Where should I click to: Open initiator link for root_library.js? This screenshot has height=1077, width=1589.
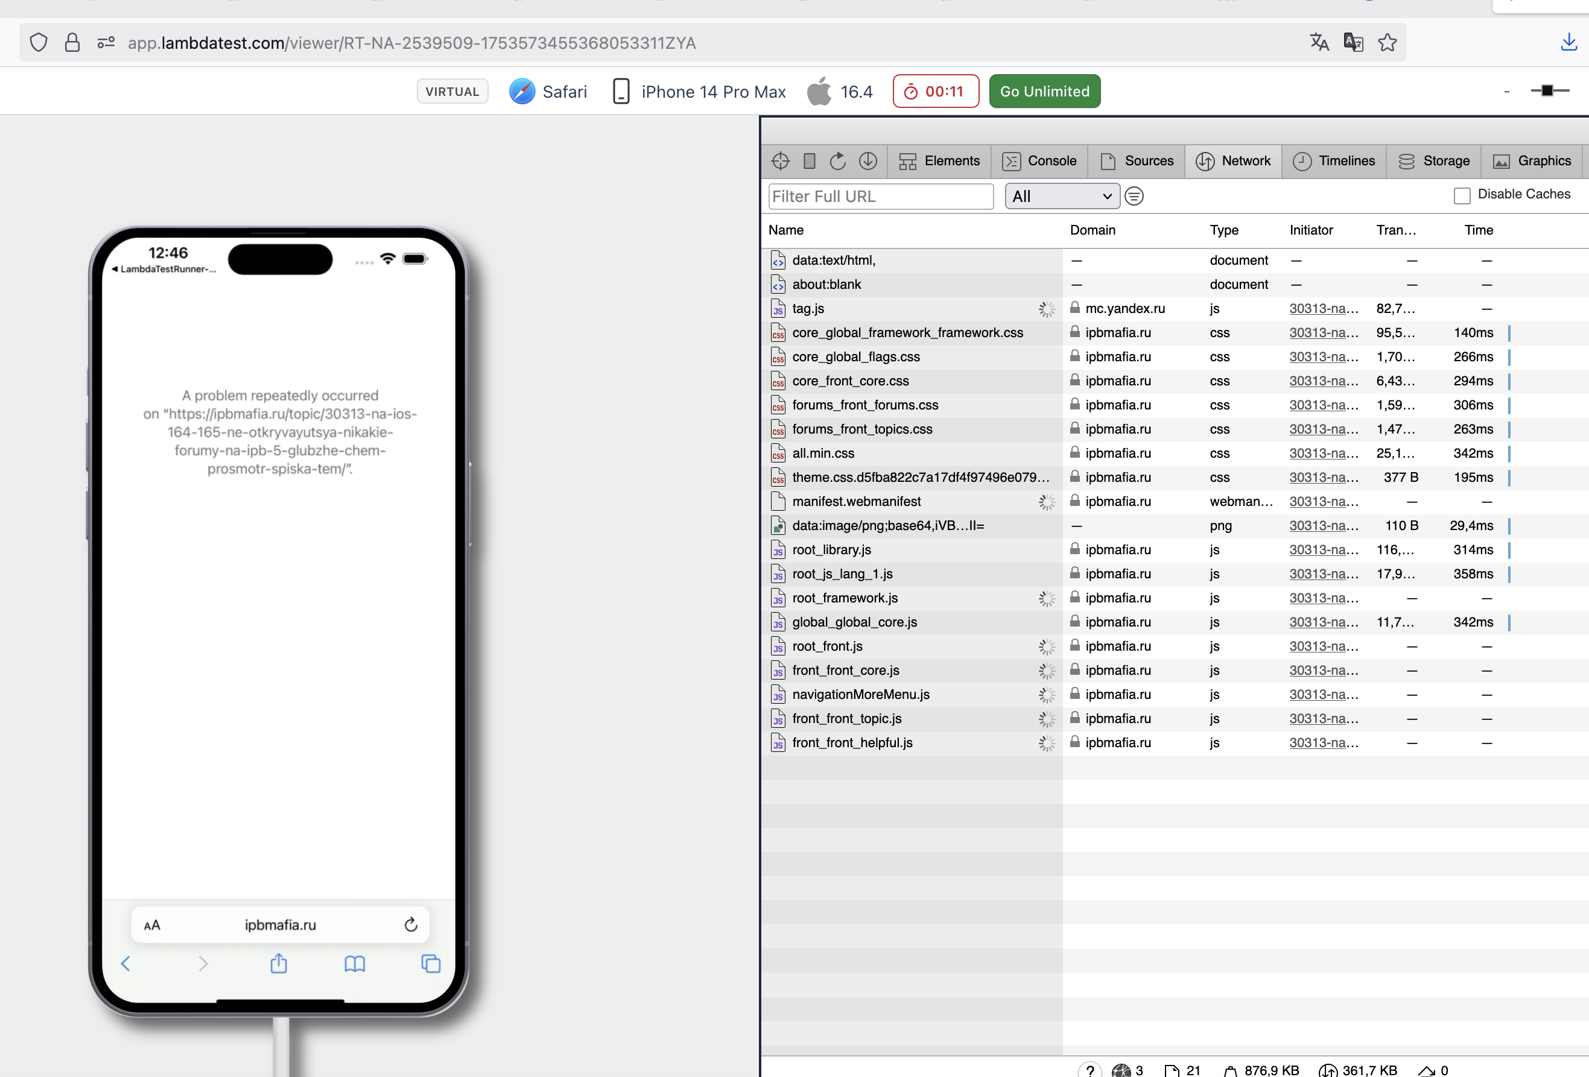click(1324, 550)
